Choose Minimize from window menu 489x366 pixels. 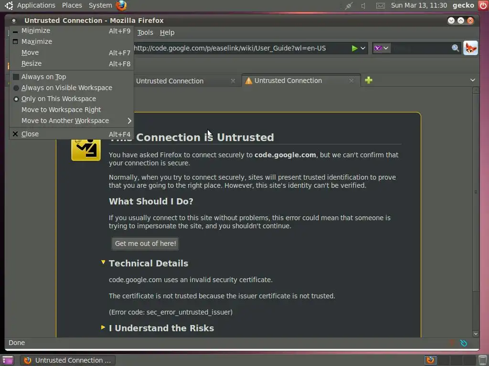(72, 31)
